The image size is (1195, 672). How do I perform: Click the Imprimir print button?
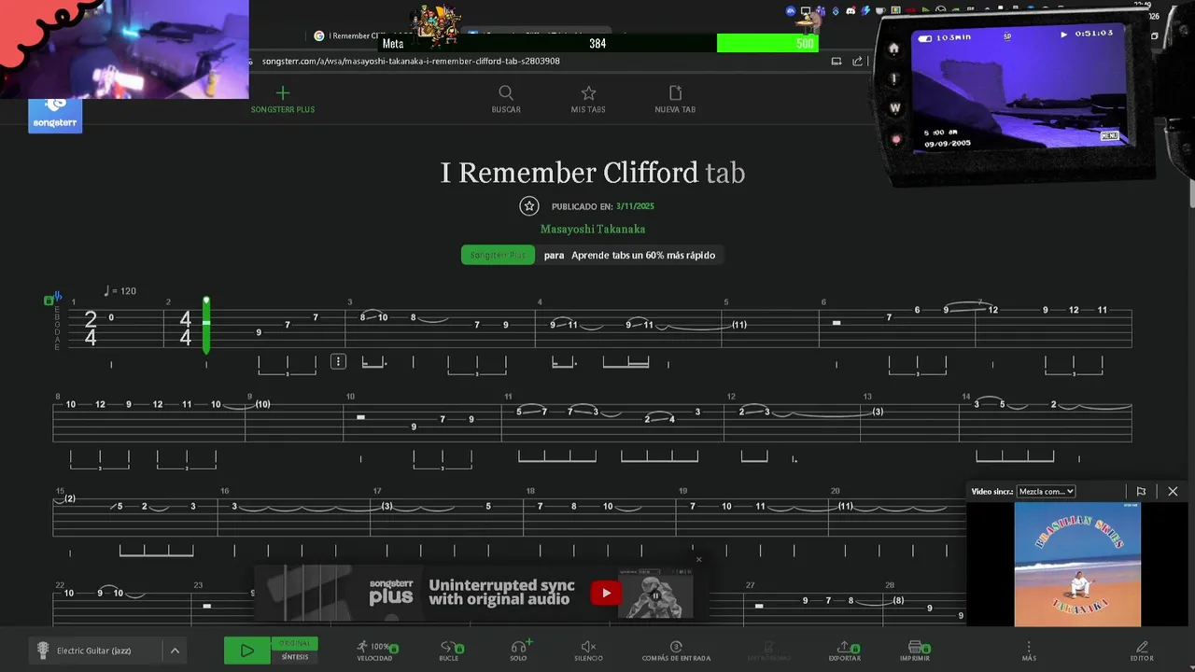pos(915,651)
